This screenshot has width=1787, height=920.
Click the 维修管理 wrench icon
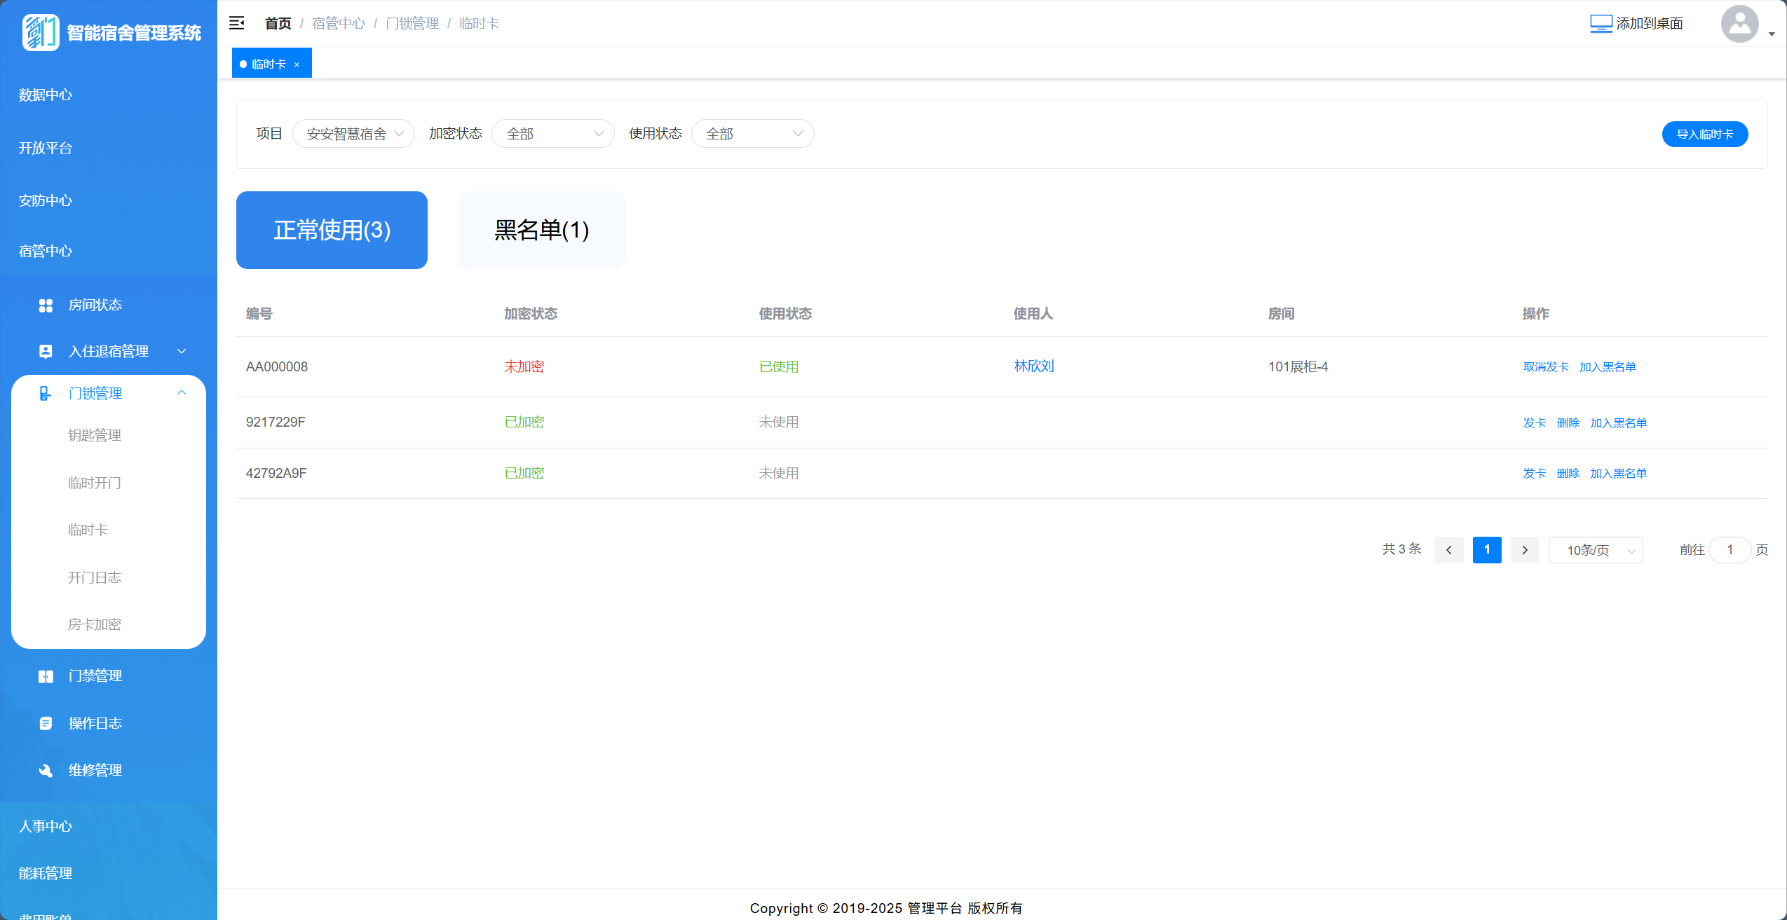click(46, 770)
